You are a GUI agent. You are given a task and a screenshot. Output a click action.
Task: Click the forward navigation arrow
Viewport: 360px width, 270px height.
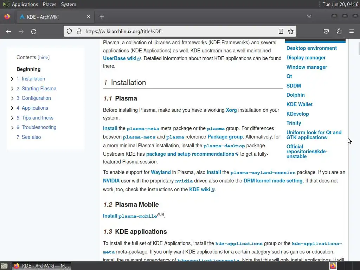click(21, 31)
